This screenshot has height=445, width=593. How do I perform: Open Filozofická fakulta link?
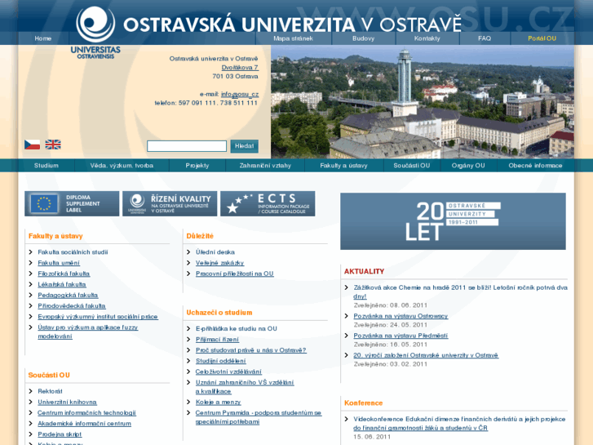pyautogui.click(x=64, y=274)
